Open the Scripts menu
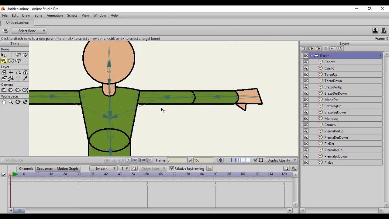This screenshot has height=219, width=389. point(72,16)
